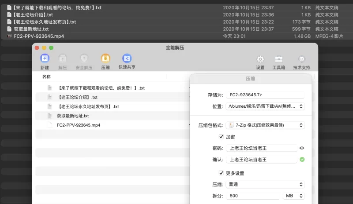Toggle the 更多设置 checkbox
Screen dimensions: 353x204
tap(222, 173)
